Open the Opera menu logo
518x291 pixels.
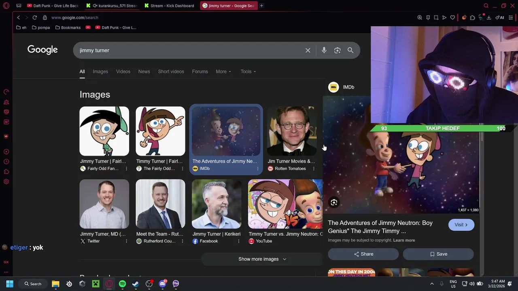(6, 6)
